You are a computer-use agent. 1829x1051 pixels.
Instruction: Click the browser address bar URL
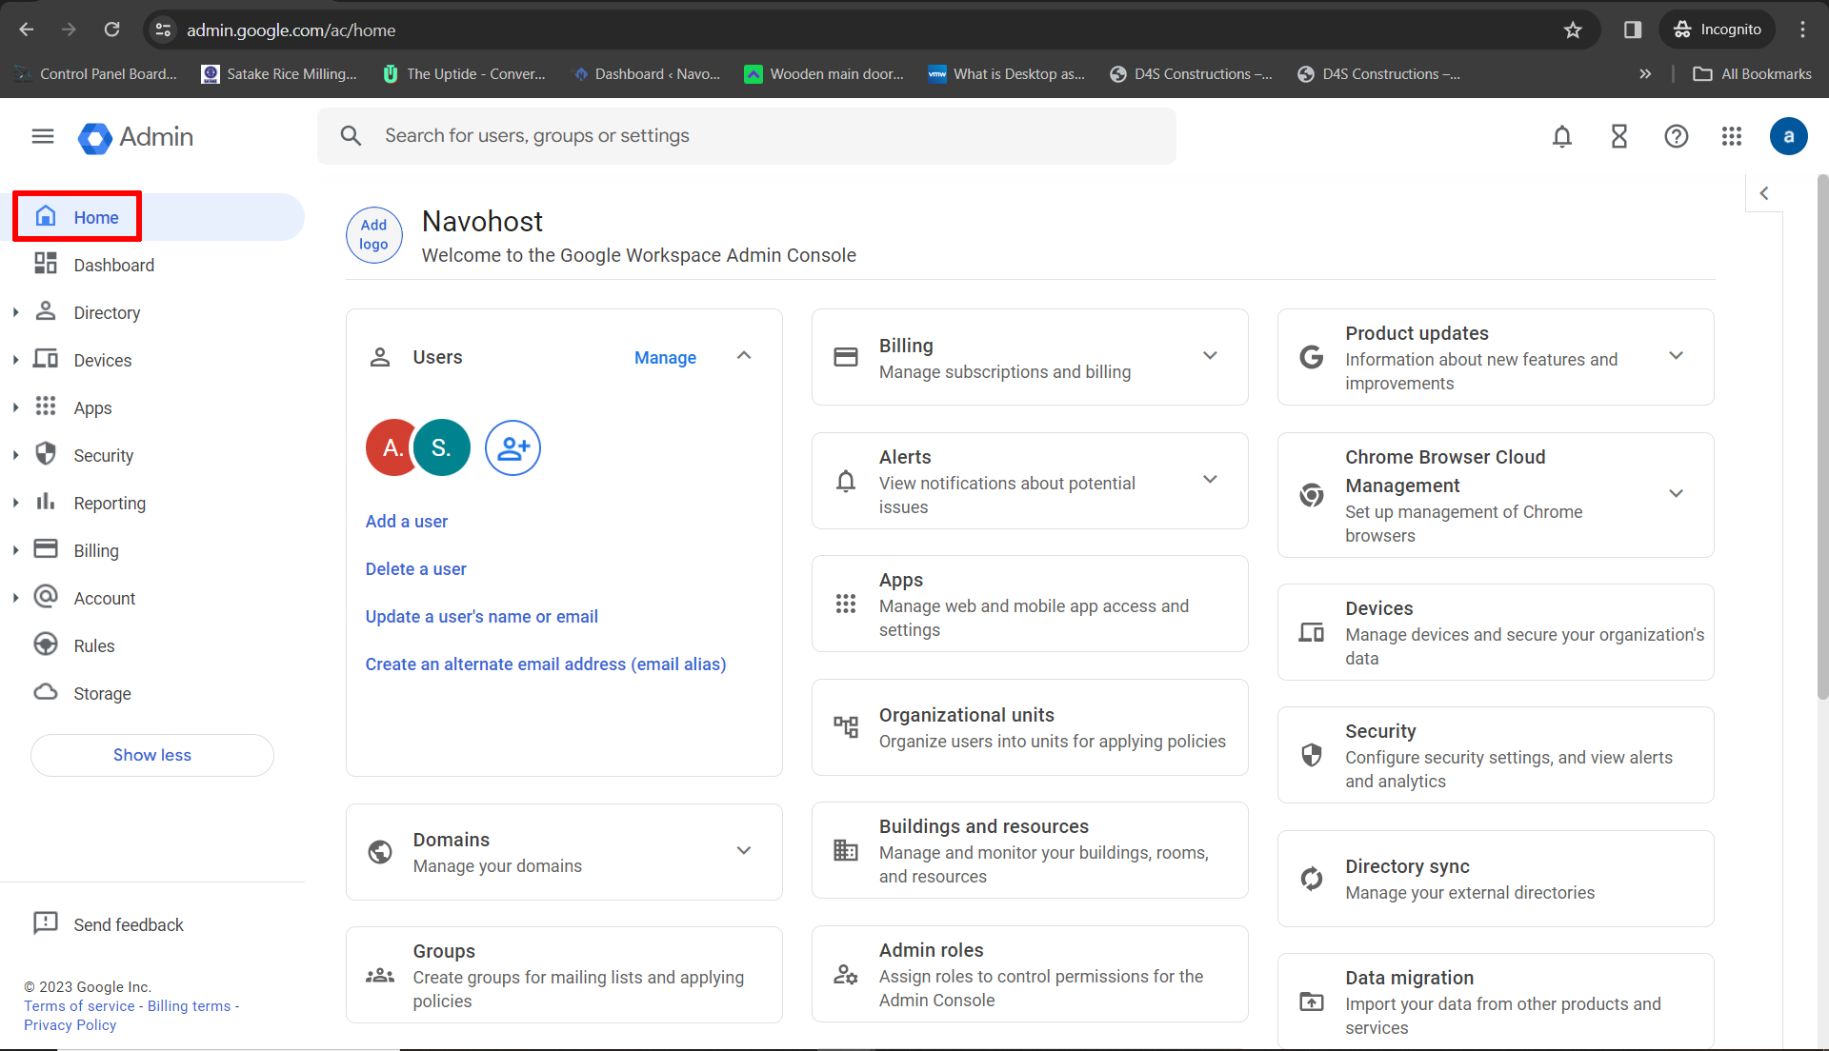click(x=291, y=30)
